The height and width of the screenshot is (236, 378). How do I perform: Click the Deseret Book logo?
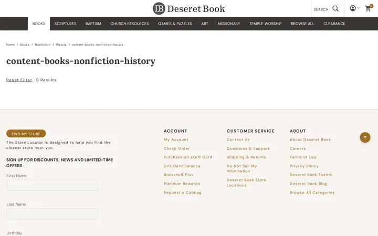pos(189,9)
